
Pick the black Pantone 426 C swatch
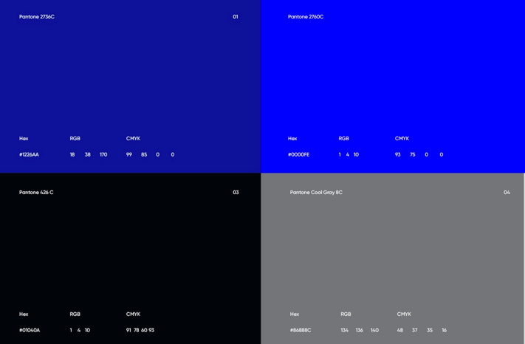(x=130, y=251)
